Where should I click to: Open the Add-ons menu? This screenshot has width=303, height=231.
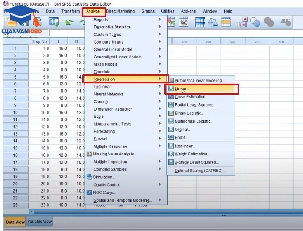click(188, 11)
